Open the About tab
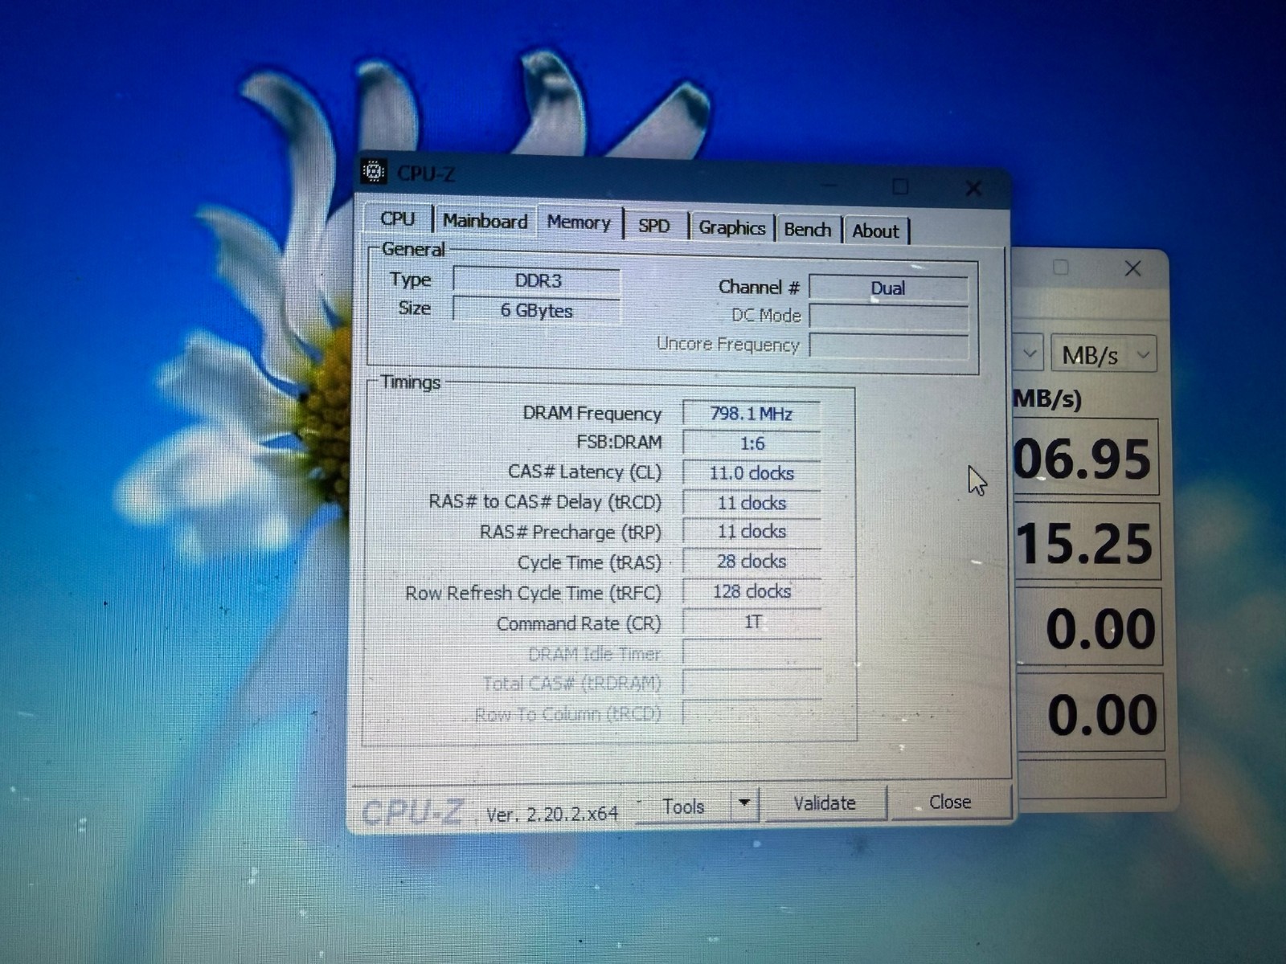1286x964 pixels. [x=875, y=231]
